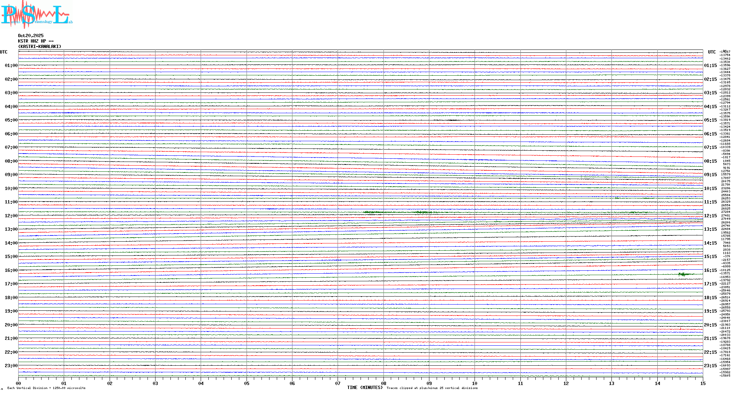The height and width of the screenshot is (393, 732).
Task: Click the 16:15 time label on right
Action: point(710,270)
